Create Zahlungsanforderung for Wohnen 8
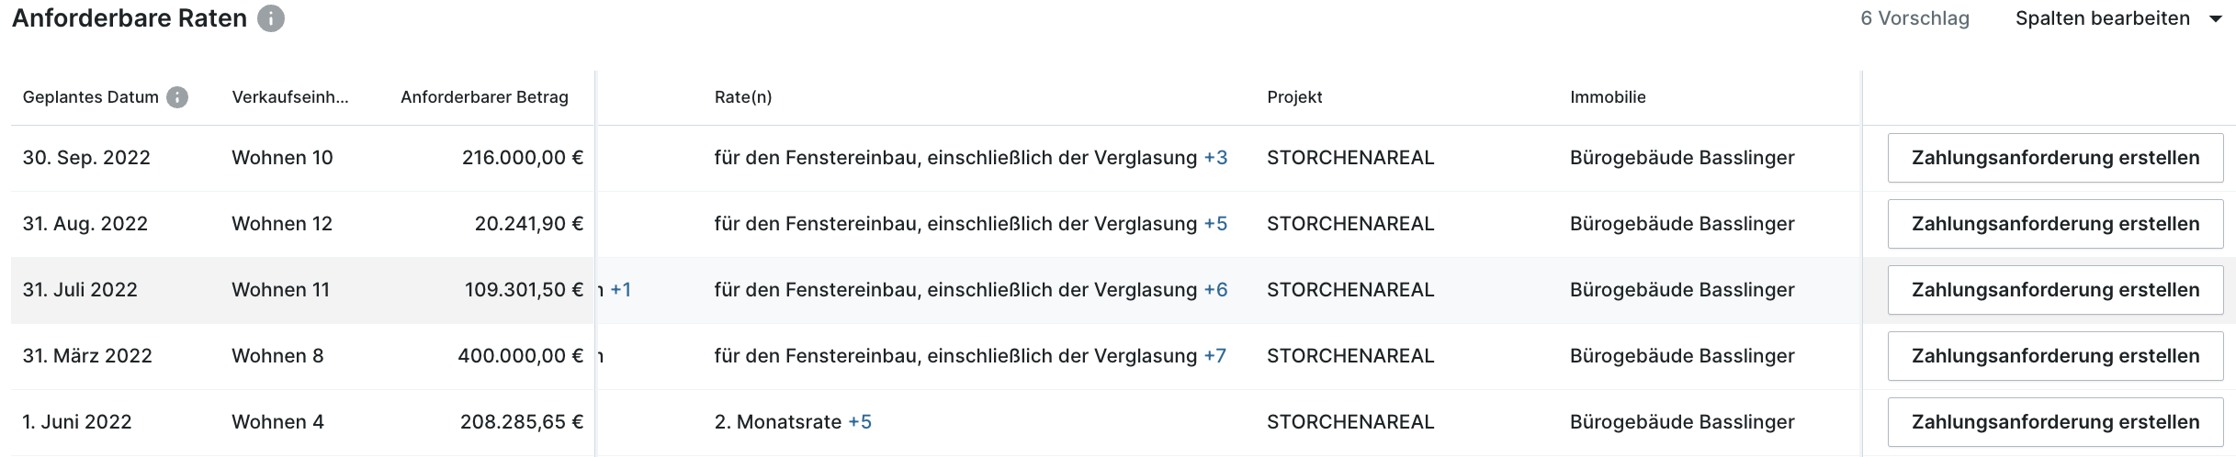Image resolution: width=2236 pixels, height=457 pixels. coord(2055,356)
